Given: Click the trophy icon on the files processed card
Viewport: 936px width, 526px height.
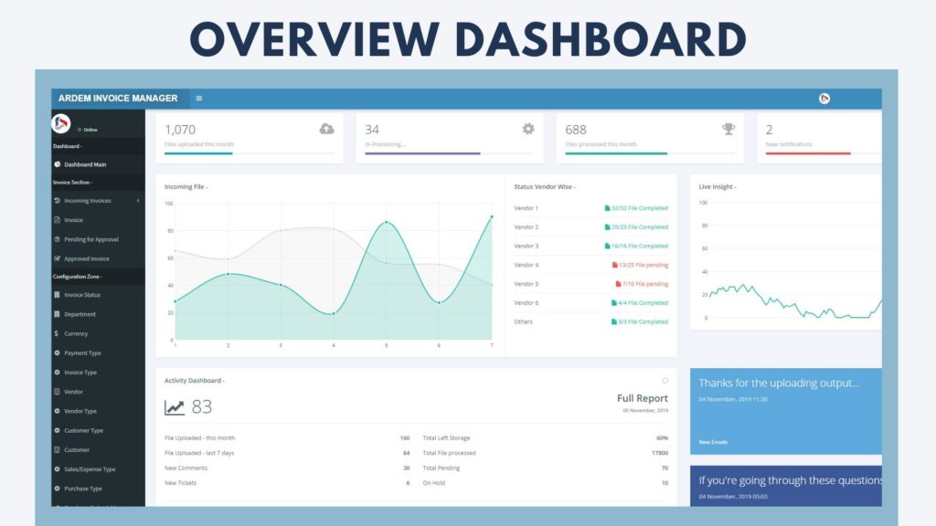Looking at the screenshot, I should click(x=728, y=129).
